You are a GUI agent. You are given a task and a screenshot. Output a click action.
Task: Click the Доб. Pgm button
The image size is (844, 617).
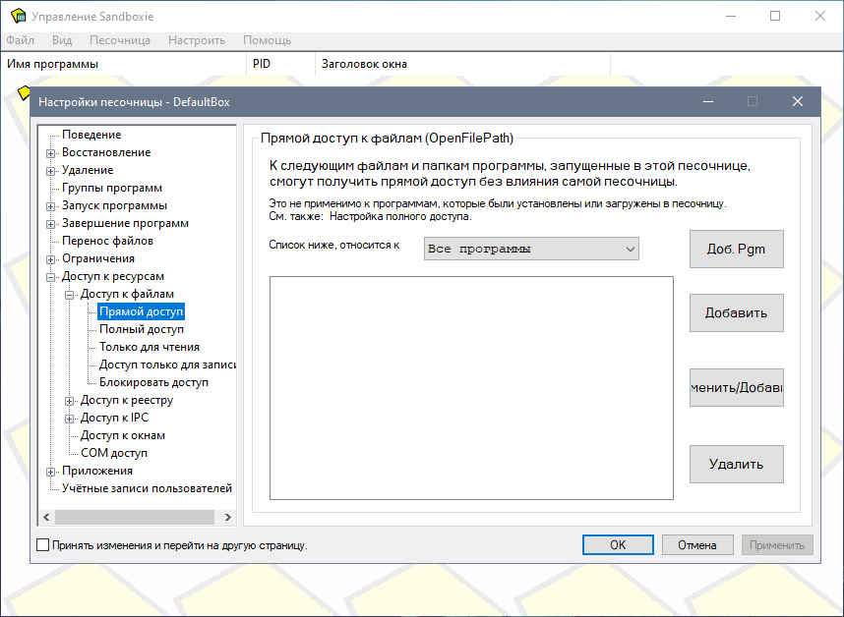click(x=736, y=249)
